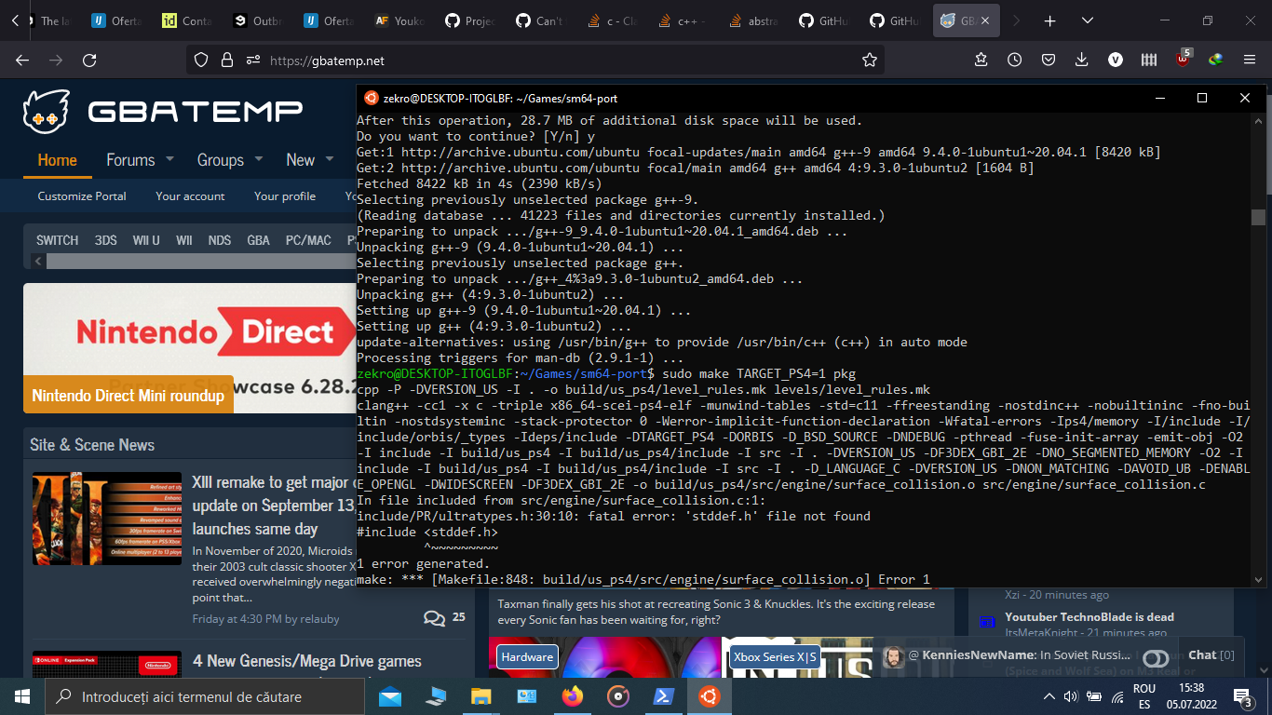Select the NDS platform filter
The width and height of the screenshot is (1272, 715).
click(220, 240)
